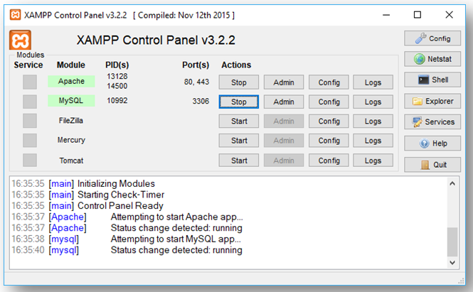Start the FileZilla module

239,121
